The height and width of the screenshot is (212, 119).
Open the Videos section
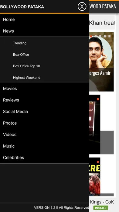click(x=45, y=135)
